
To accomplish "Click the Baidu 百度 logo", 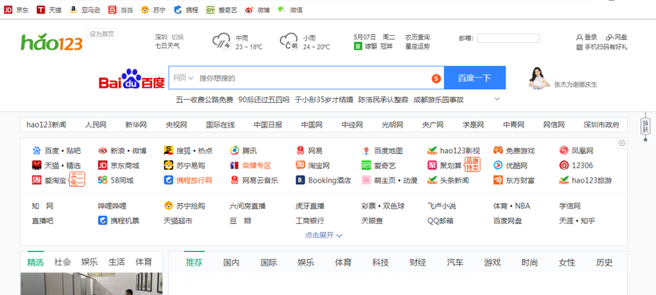I will (x=132, y=79).
